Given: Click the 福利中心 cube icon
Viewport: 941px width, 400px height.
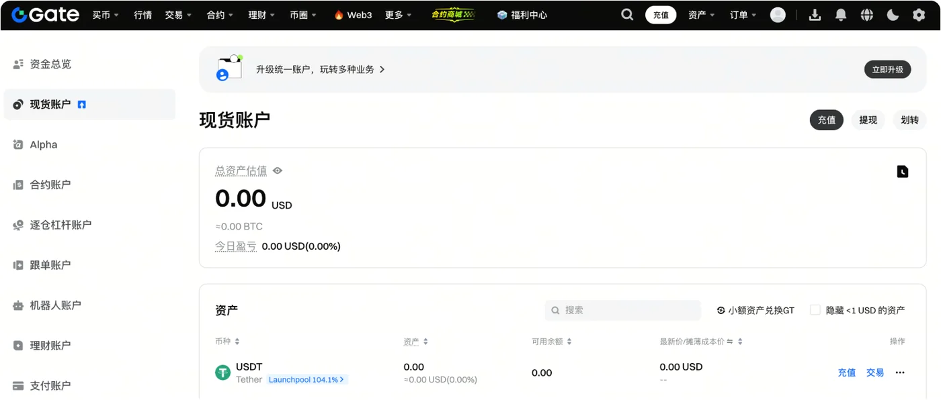Looking at the screenshot, I should [502, 15].
